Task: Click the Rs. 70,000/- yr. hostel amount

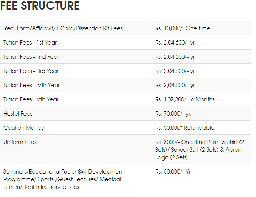Action: (x=173, y=114)
